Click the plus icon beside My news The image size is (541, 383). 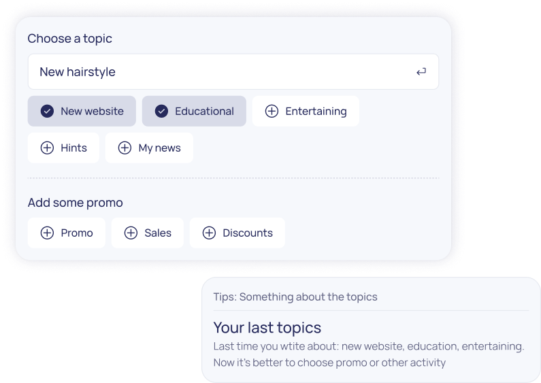point(125,148)
